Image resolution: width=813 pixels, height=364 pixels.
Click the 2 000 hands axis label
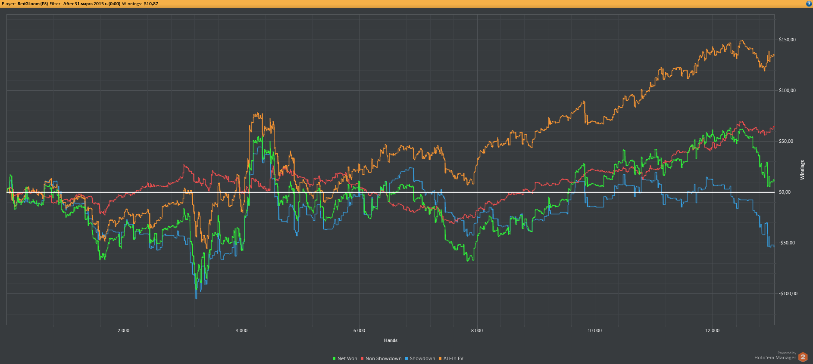[x=124, y=330]
